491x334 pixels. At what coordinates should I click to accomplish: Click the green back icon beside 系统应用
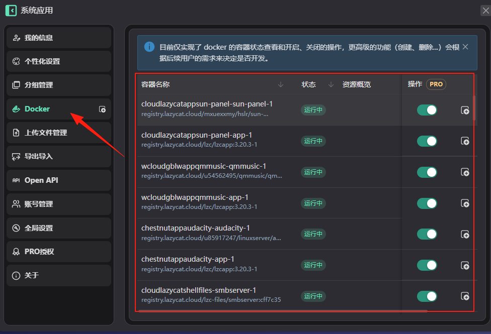click(x=11, y=11)
